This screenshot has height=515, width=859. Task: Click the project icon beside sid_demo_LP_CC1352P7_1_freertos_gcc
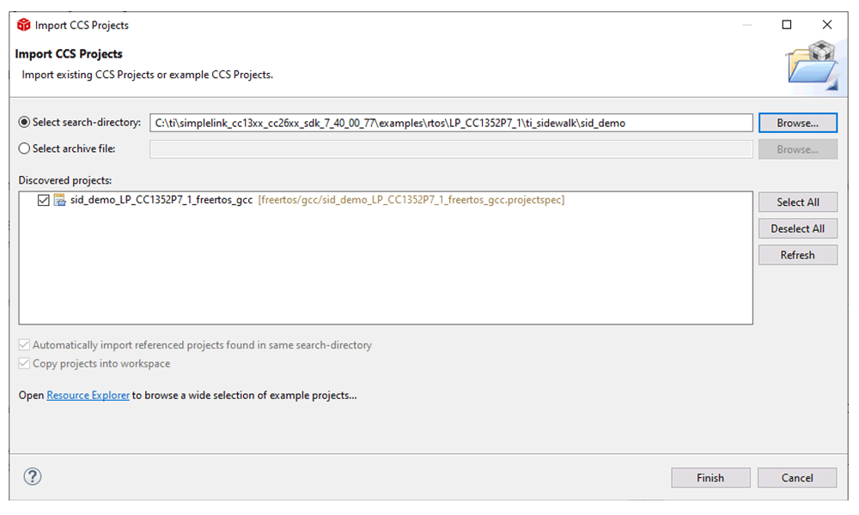click(60, 200)
